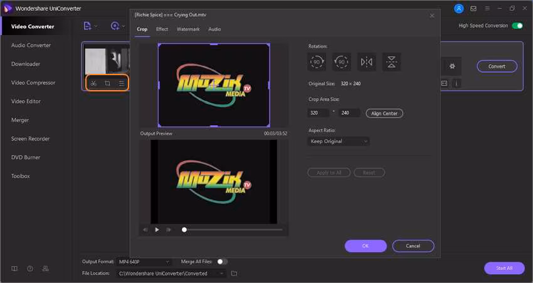Image resolution: width=533 pixels, height=283 pixels.
Task: Open the hamburger menu in title bar
Action: (x=487, y=9)
